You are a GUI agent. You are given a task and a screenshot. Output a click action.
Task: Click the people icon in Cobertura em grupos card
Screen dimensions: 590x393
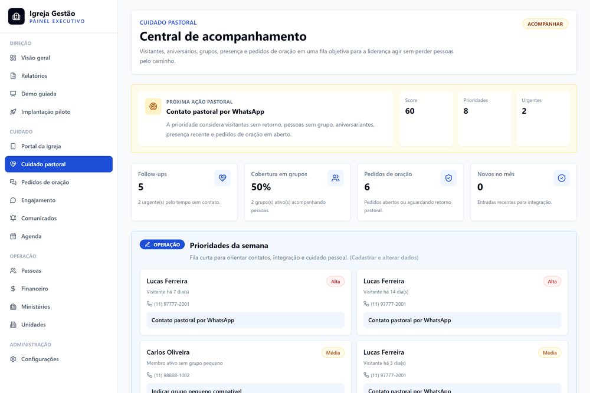coord(335,178)
